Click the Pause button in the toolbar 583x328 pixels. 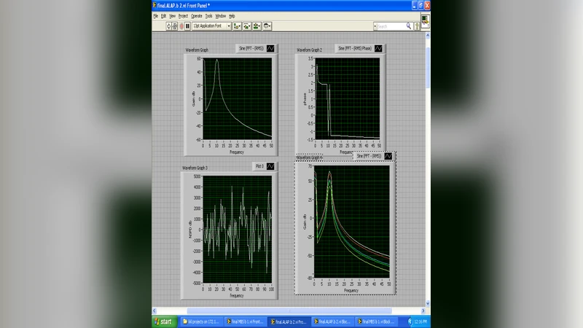(188, 26)
